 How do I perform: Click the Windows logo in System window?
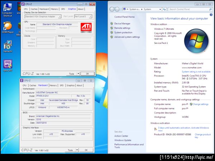click(x=196, y=41)
